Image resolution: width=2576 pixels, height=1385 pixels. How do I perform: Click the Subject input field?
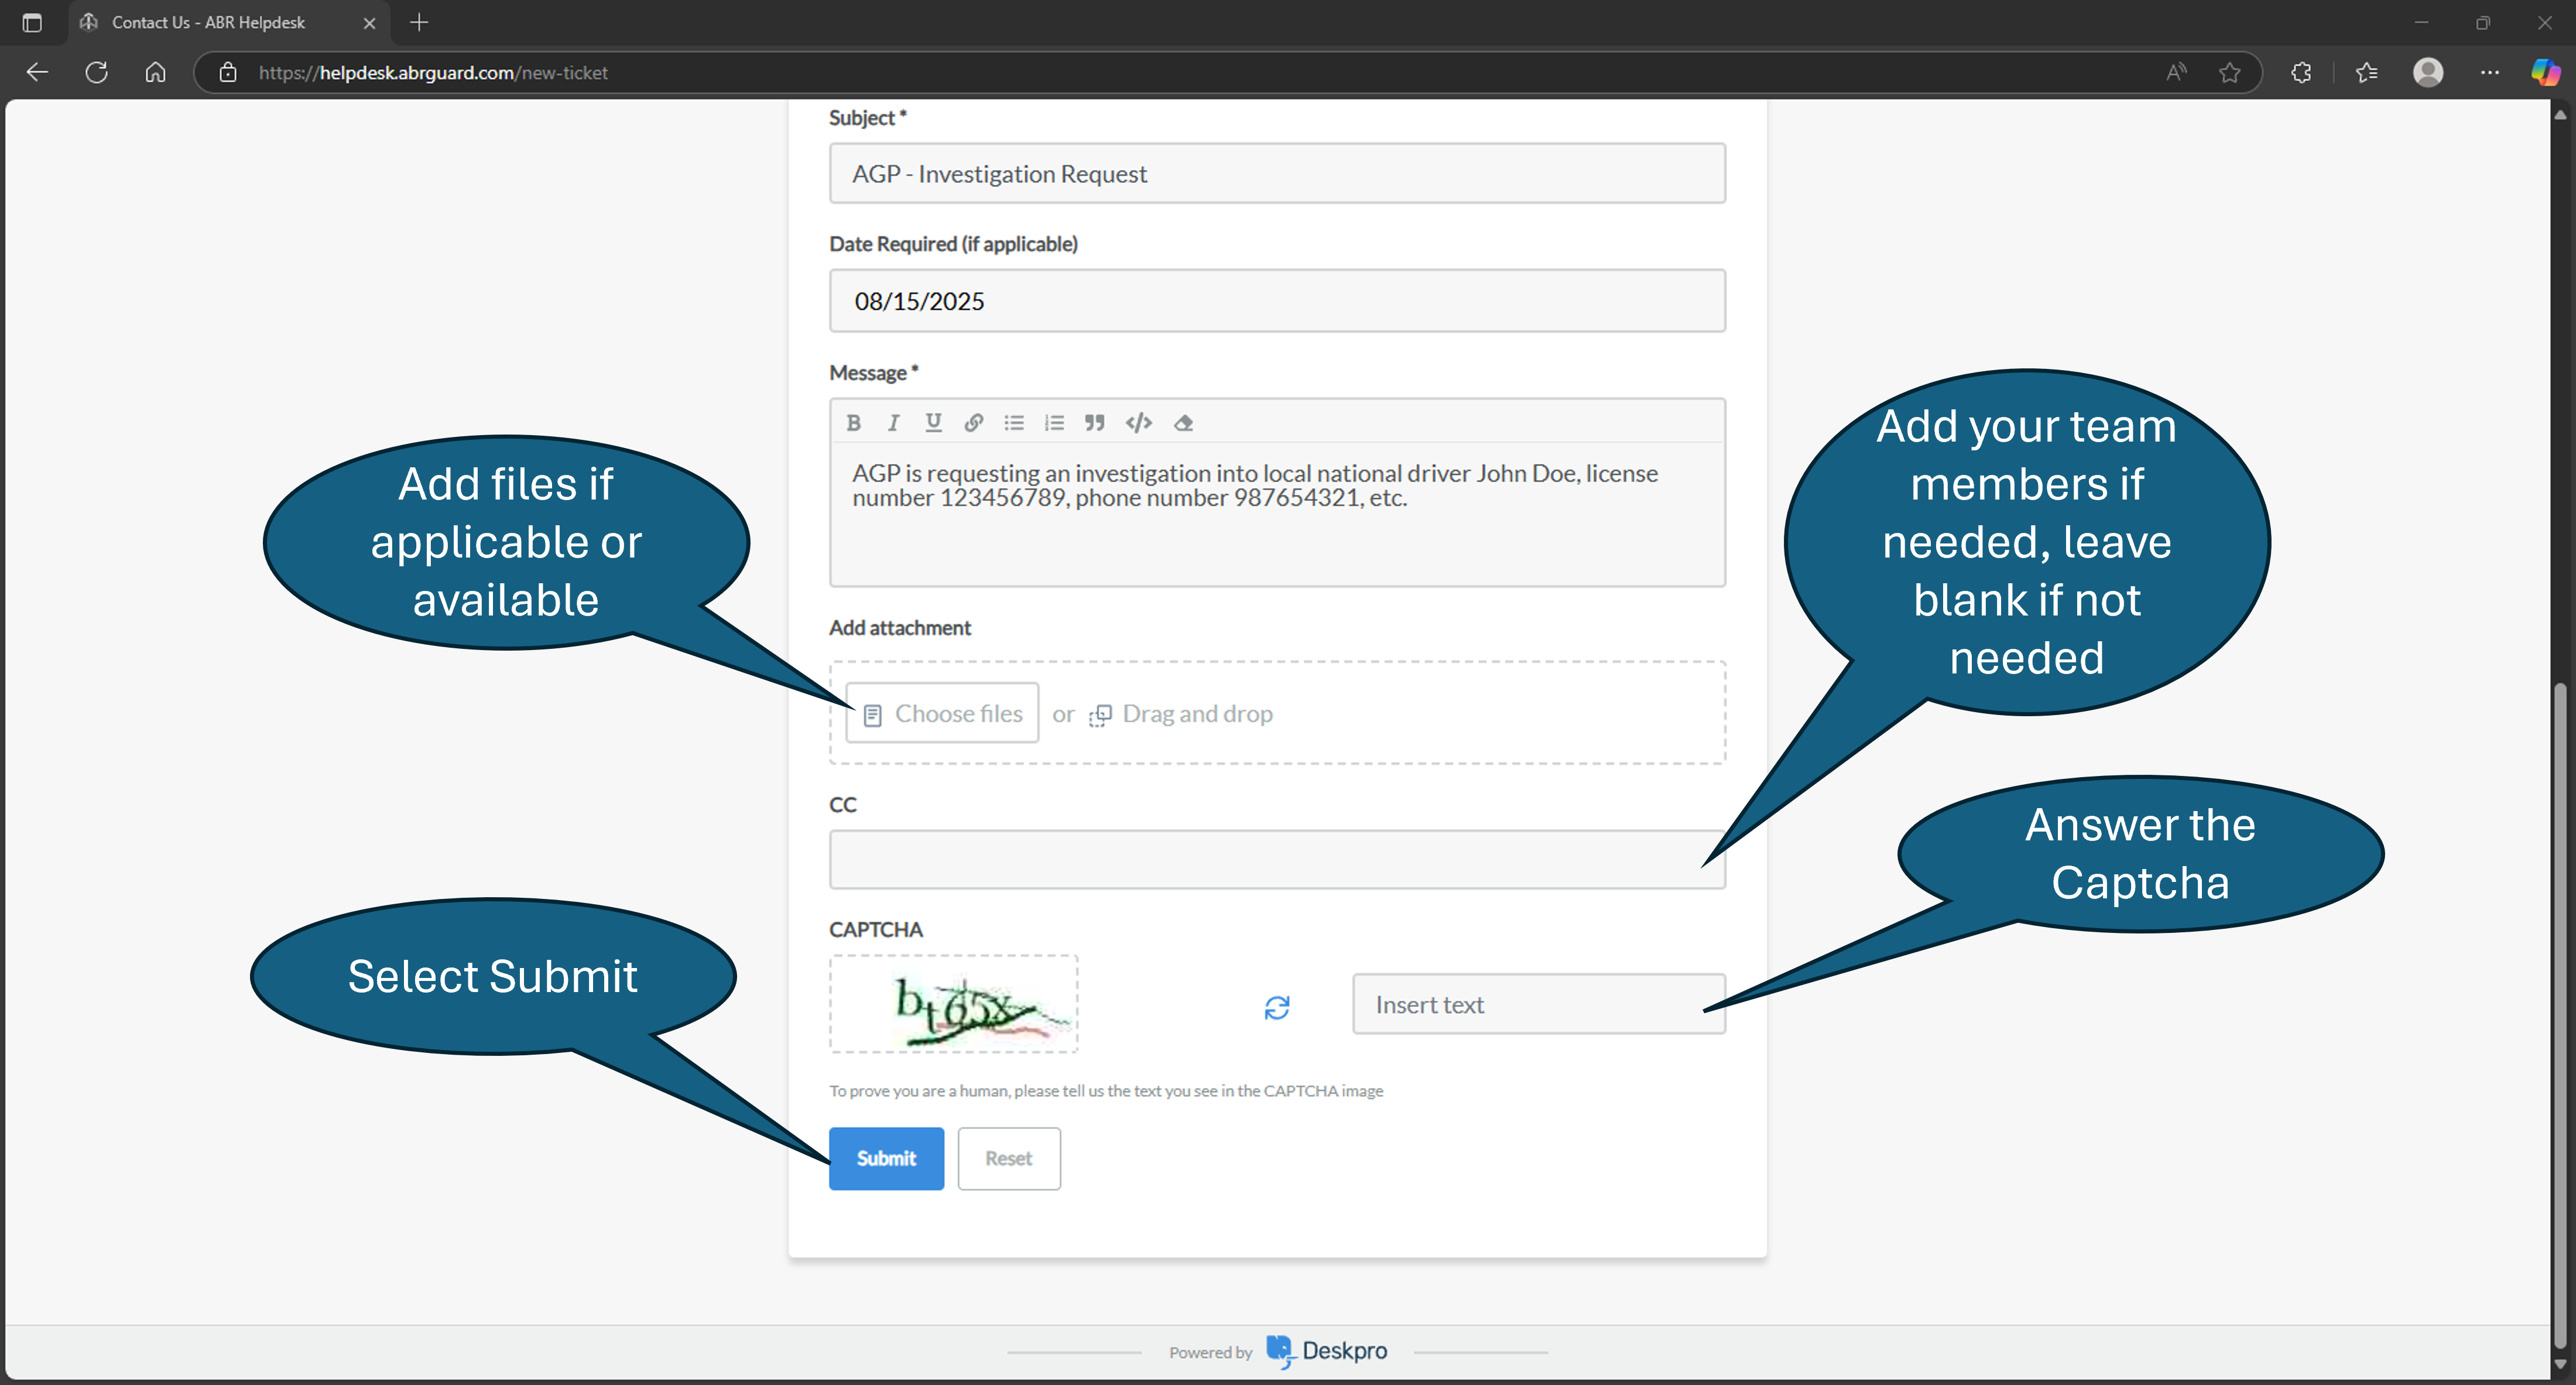point(1277,173)
